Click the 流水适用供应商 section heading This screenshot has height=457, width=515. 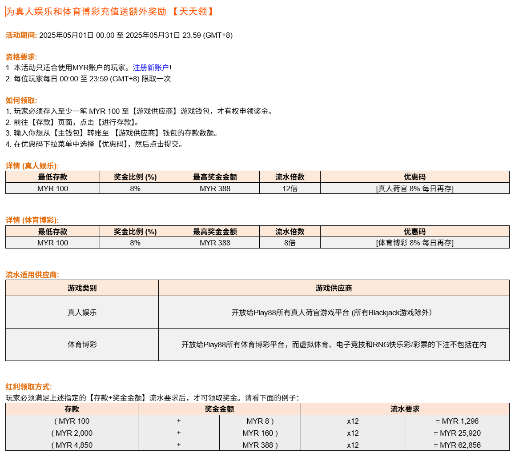[32, 275]
